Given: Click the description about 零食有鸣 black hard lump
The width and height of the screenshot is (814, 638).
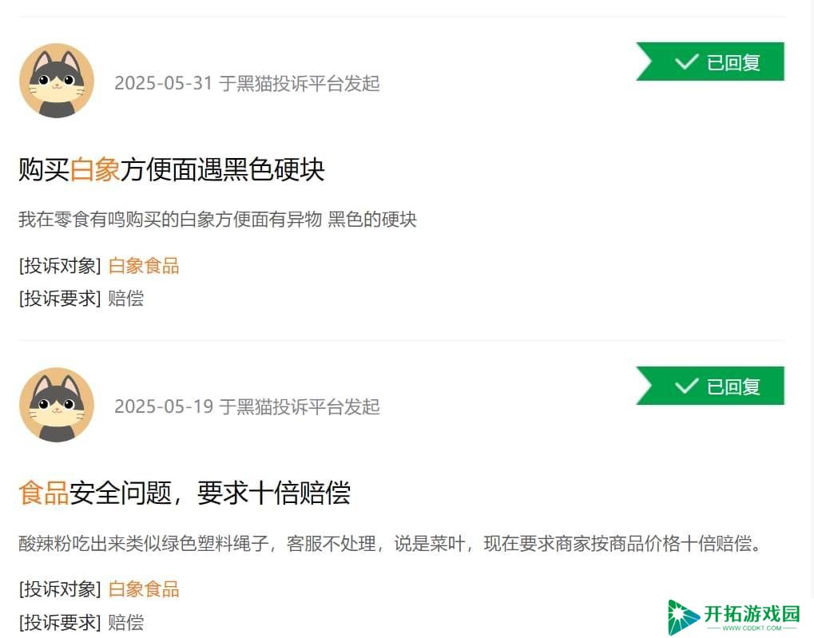Looking at the screenshot, I should (x=217, y=219).
